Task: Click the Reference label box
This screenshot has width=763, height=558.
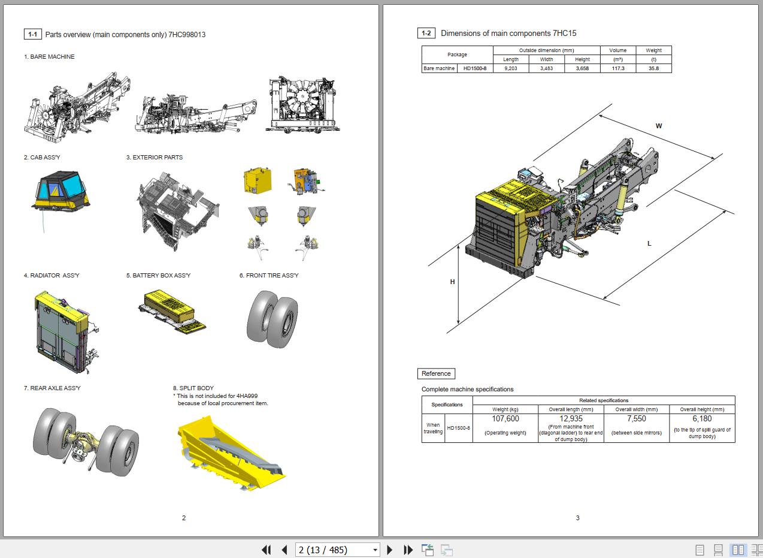Action: tap(436, 373)
